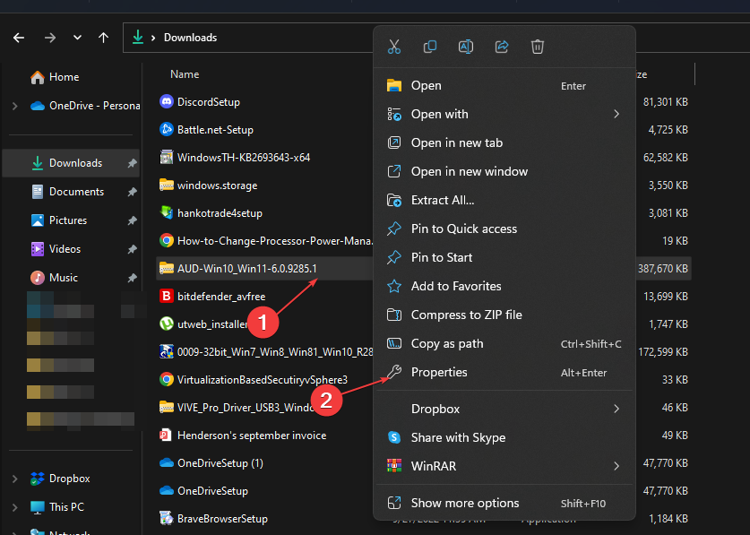
Task: Choose Extract All... option
Action: (x=504, y=201)
